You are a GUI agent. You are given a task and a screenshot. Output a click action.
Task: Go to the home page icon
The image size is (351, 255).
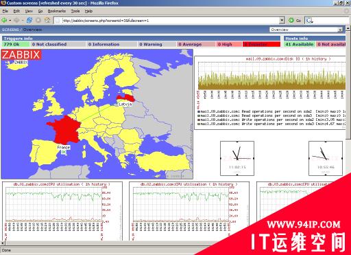(47, 21)
